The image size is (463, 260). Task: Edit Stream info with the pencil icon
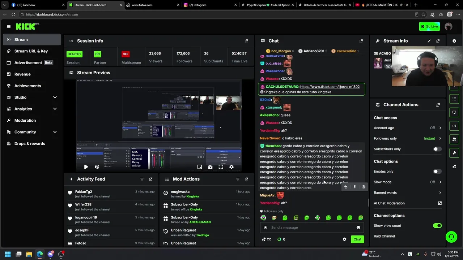tap(429, 41)
